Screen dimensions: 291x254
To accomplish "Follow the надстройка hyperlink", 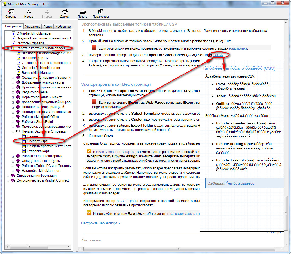I will [x=238, y=48].
